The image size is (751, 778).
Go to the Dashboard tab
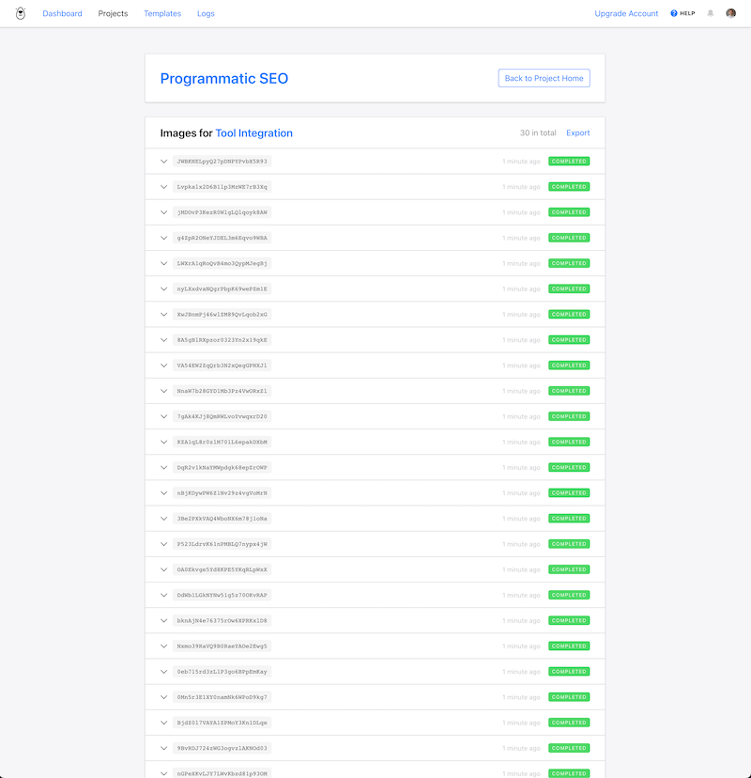[x=62, y=14]
